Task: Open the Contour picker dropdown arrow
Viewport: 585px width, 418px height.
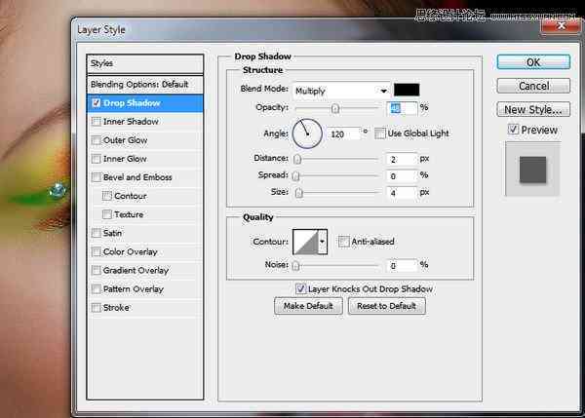Action: click(x=322, y=242)
